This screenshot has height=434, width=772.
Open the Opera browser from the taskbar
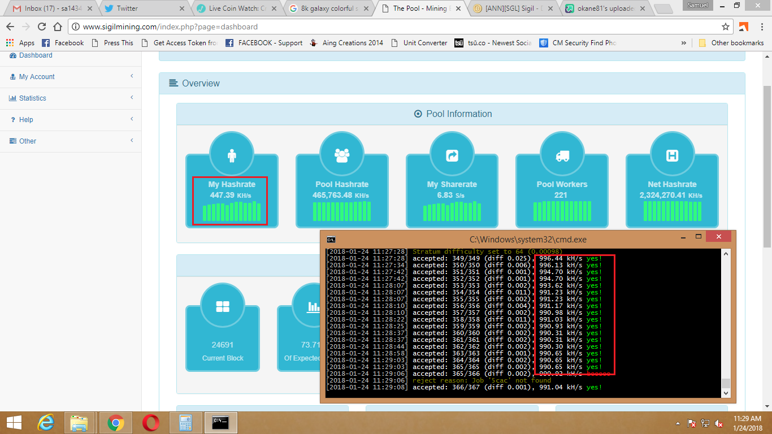(150, 423)
